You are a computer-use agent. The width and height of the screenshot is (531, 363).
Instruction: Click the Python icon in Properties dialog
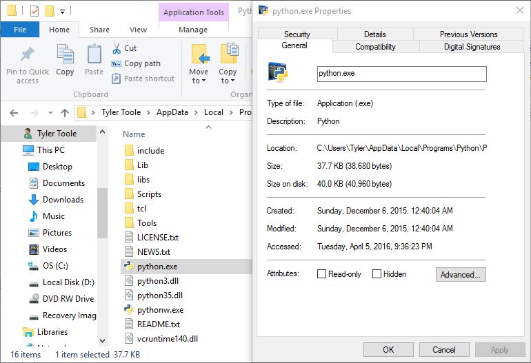tap(278, 72)
